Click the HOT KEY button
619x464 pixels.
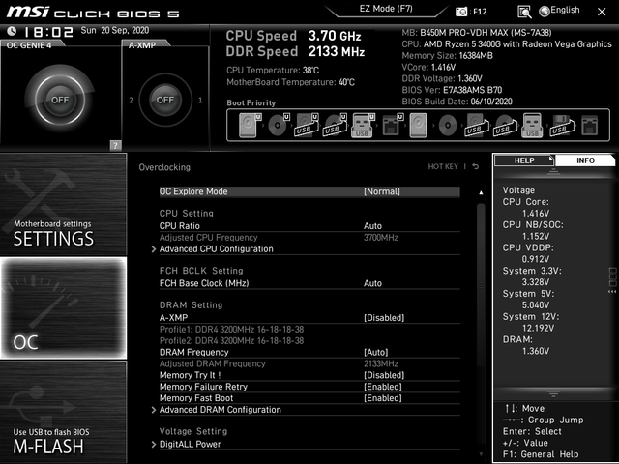click(x=443, y=166)
